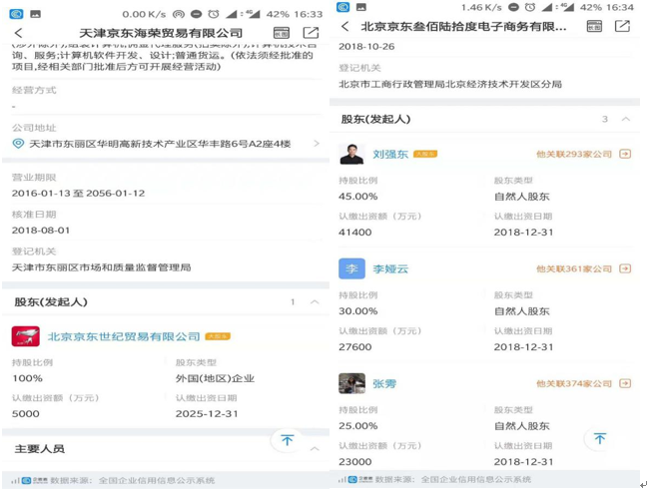This screenshot has width=658, height=496.
Task: Open 李娅云 shareholder profile
Action: coord(390,268)
